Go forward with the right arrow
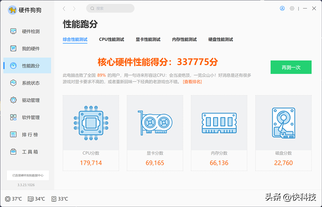 pyautogui.click(x=74, y=8)
